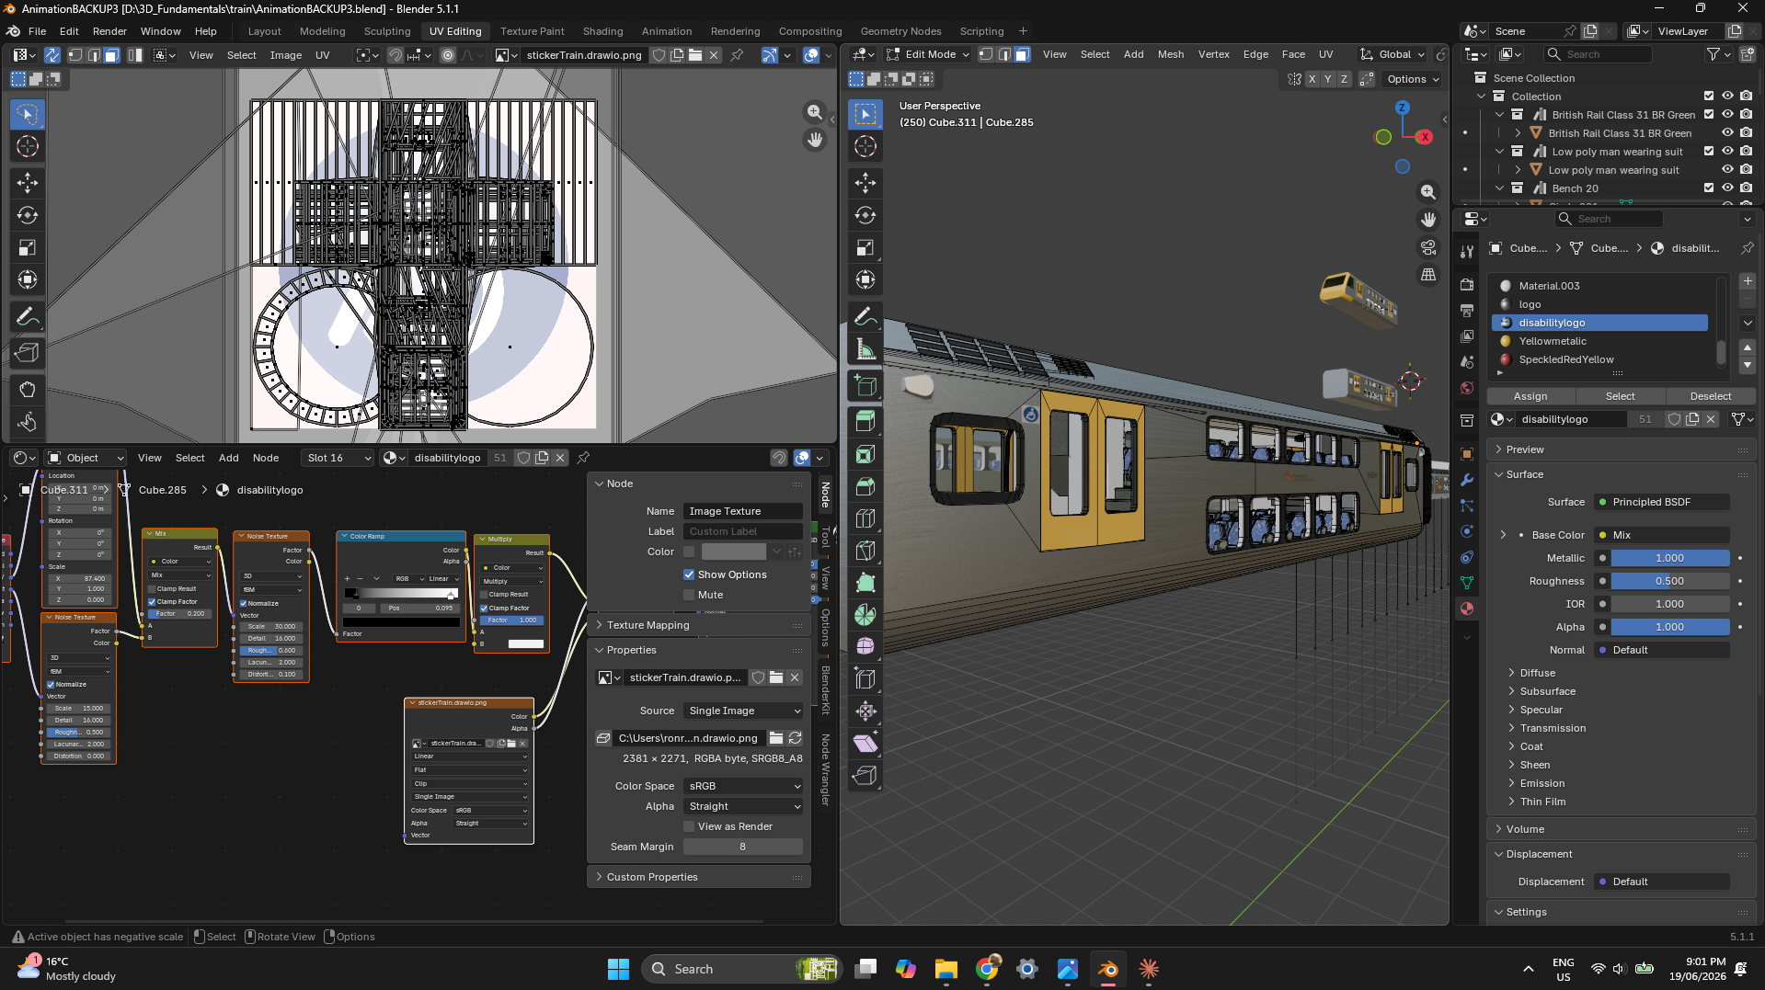
Task: Open the Node menu in shader editor
Action: 266,458
